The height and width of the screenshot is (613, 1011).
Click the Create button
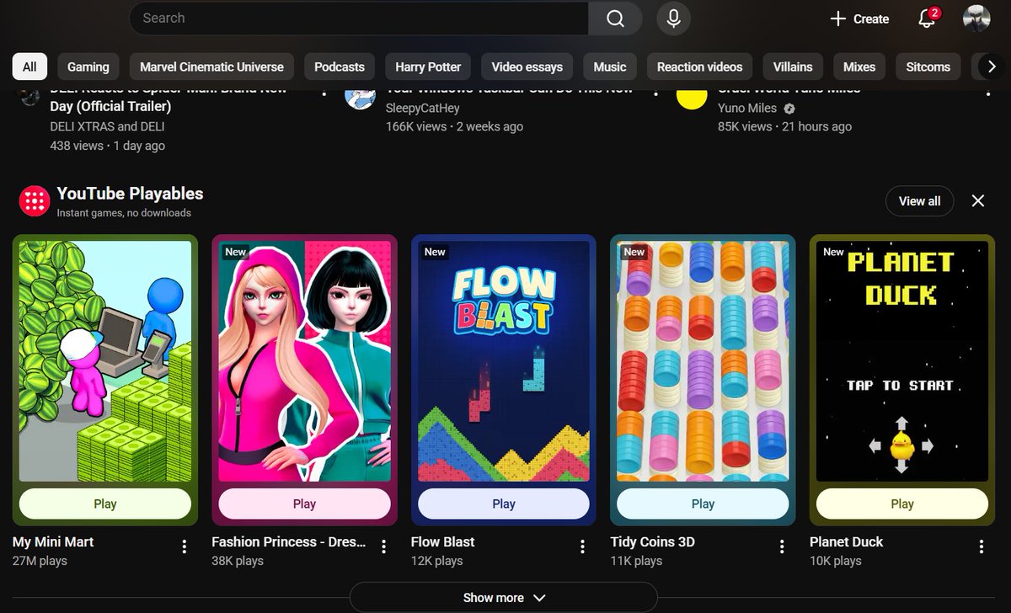[859, 19]
